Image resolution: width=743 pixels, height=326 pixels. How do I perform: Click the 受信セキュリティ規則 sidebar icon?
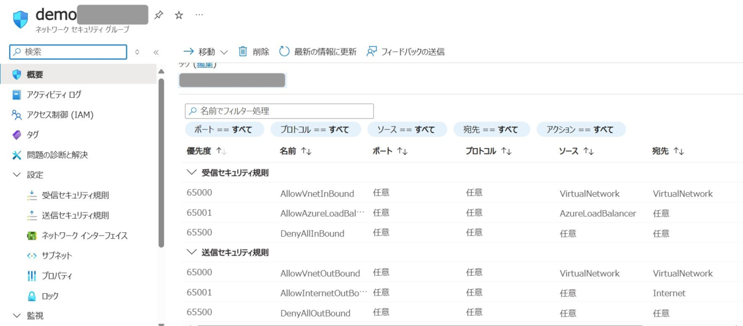point(32,195)
